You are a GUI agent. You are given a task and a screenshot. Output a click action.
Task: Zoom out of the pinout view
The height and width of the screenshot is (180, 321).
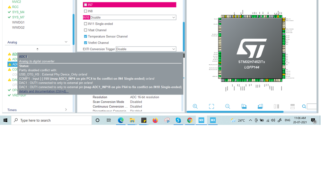point(227,106)
